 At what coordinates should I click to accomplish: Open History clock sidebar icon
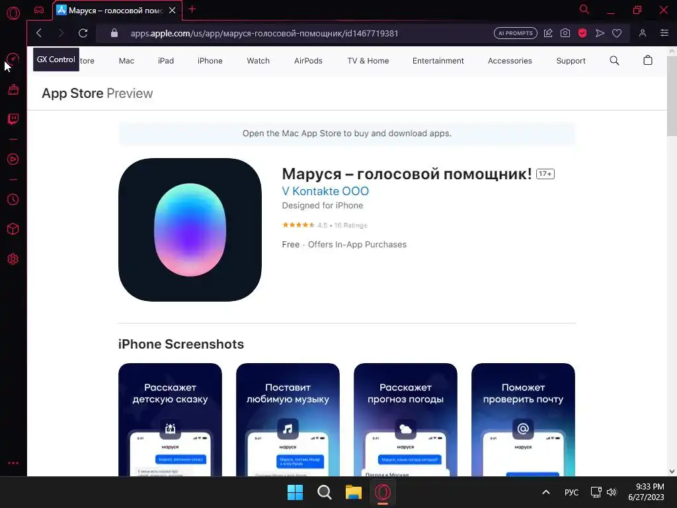point(13,199)
